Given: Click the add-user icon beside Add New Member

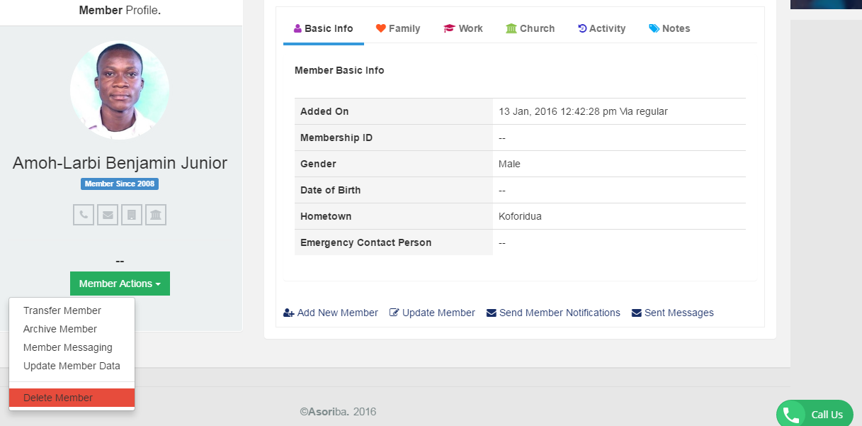Looking at the screenshot, I should click(x=289, y=313).
